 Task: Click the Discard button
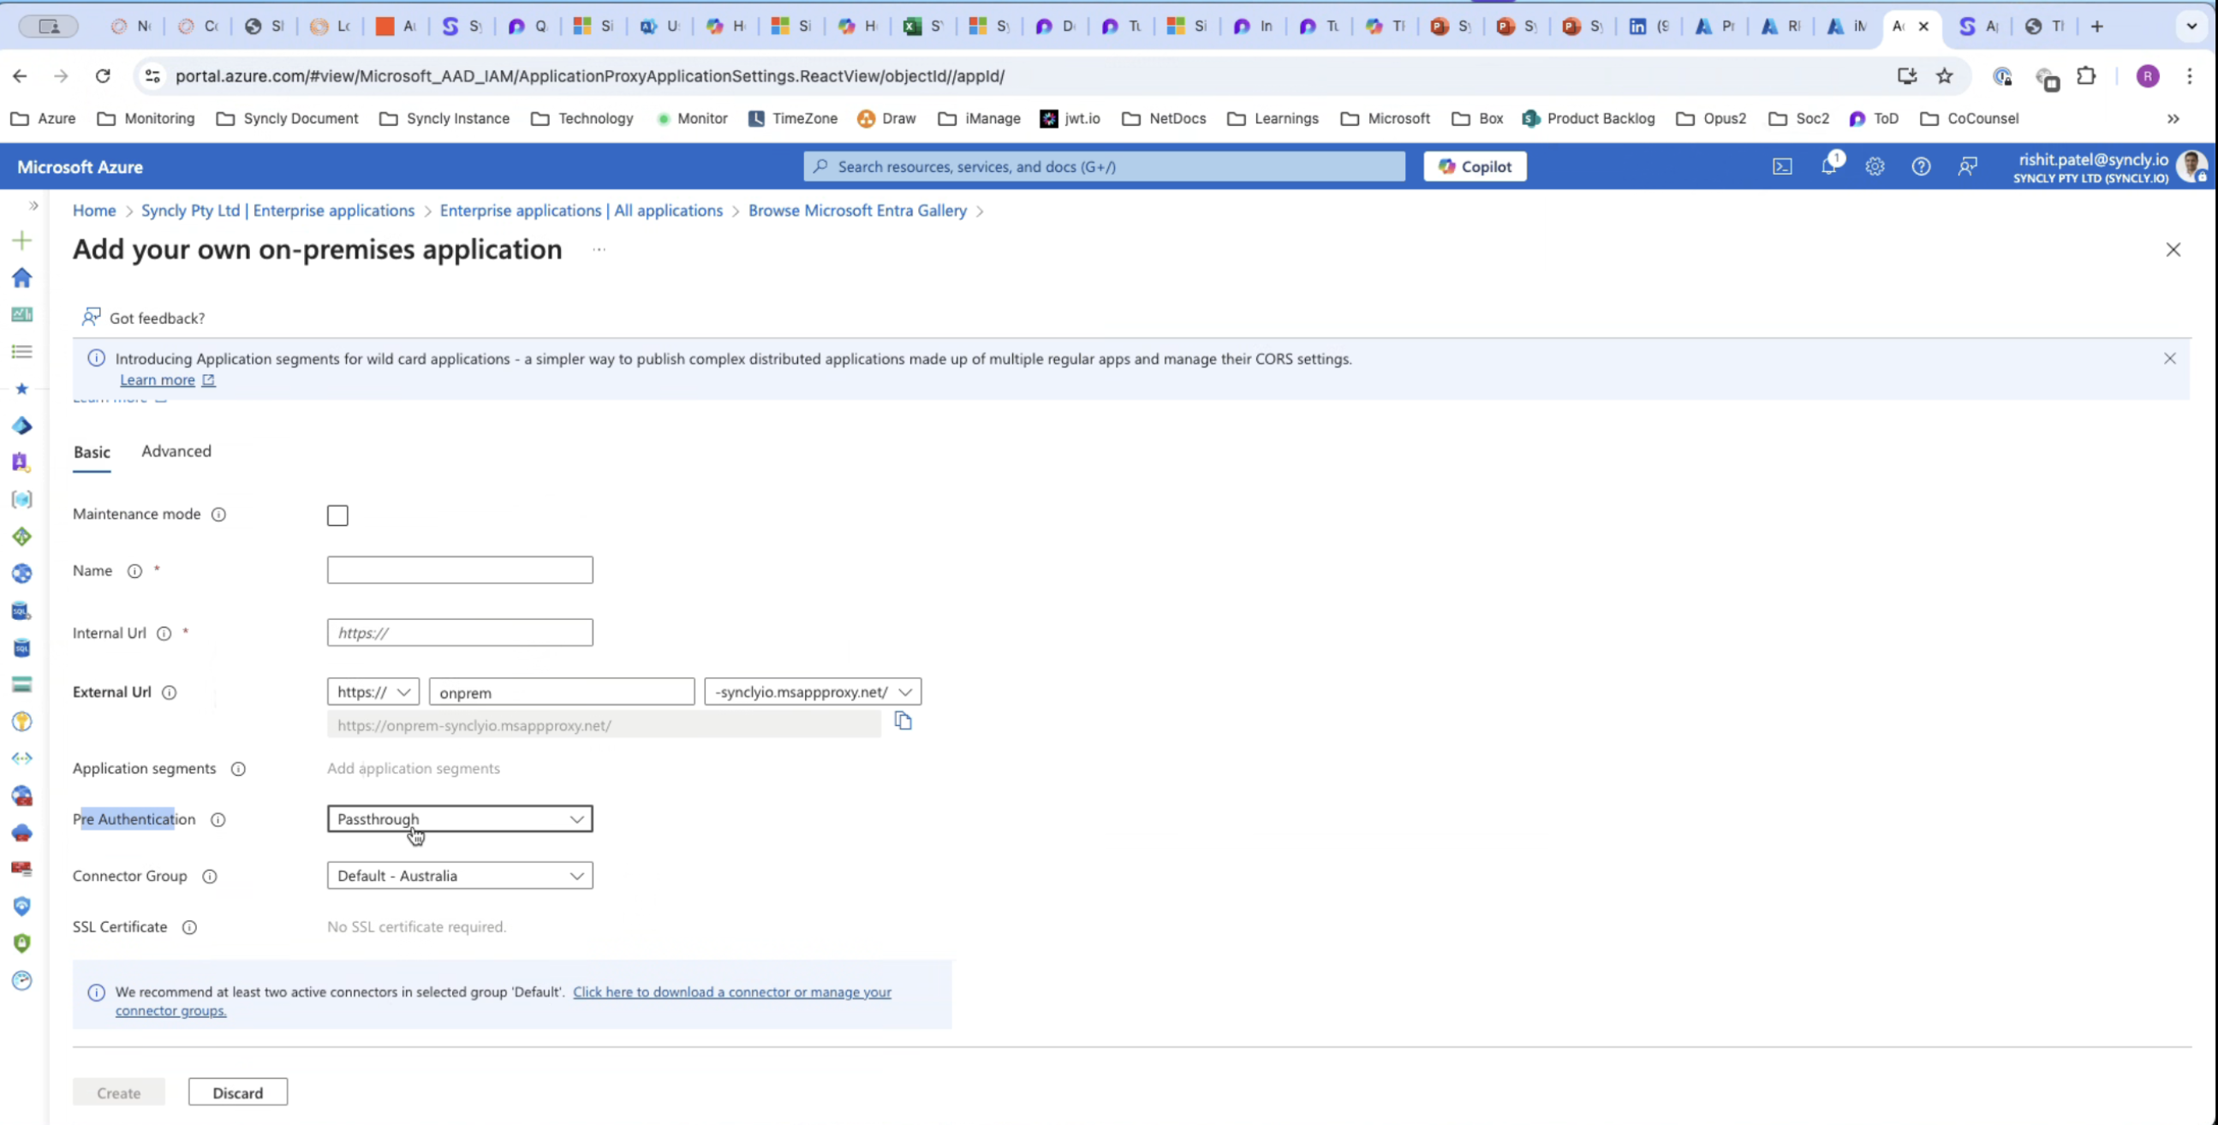[x=238, y=1093]
